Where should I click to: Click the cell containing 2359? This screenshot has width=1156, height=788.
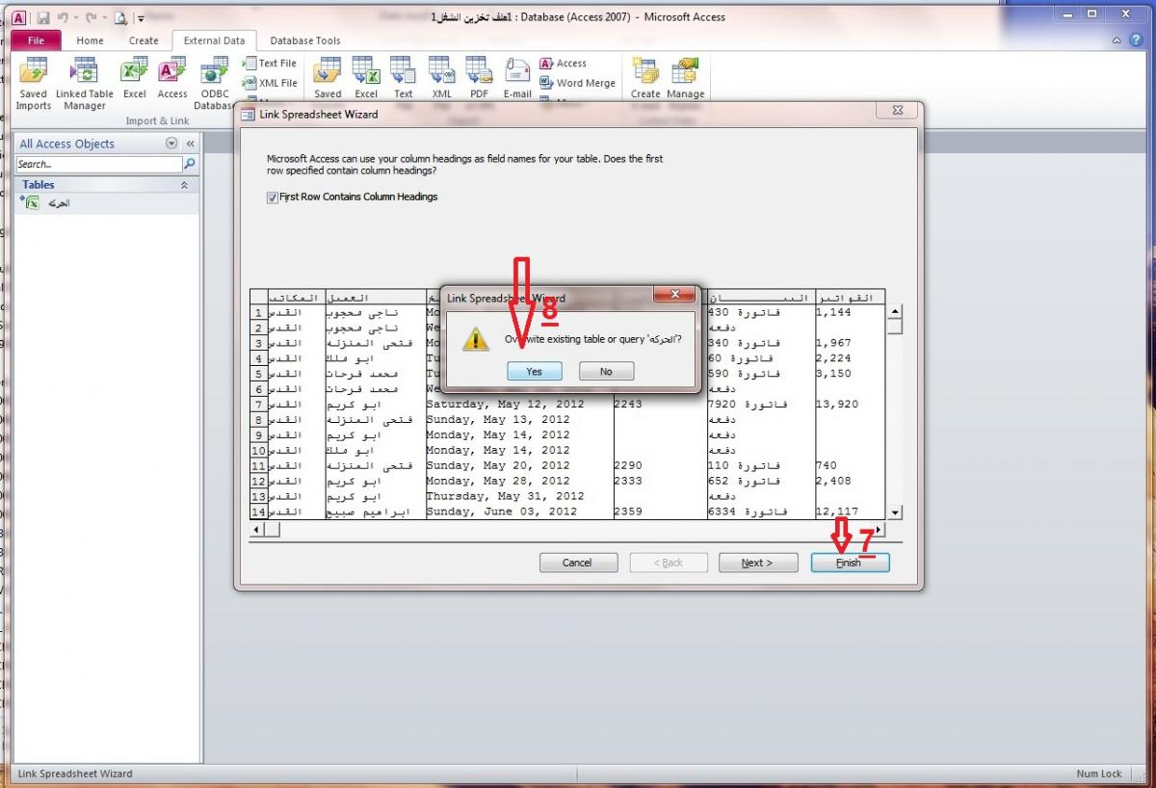[x=659, y=512]
